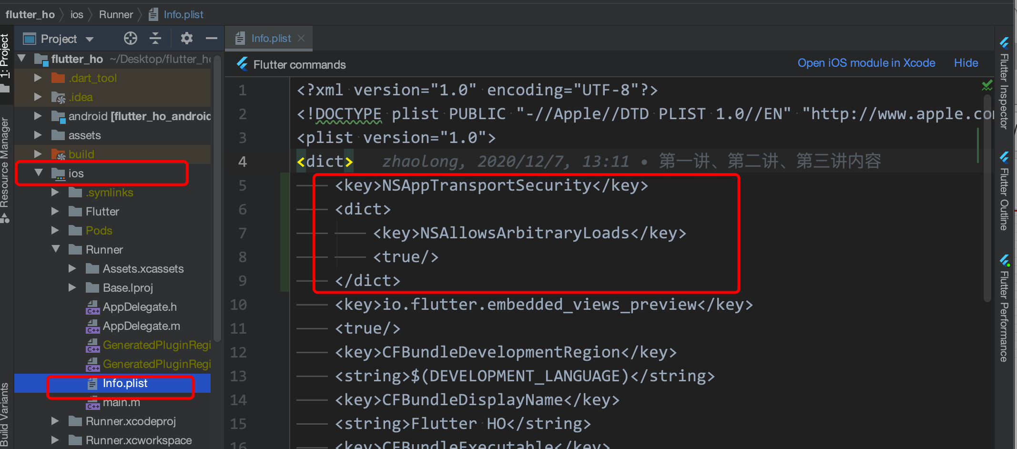This screenshot has width=1017, height=449.
Task: Click the locate/select opened file target icon
Action: (130, 38)
